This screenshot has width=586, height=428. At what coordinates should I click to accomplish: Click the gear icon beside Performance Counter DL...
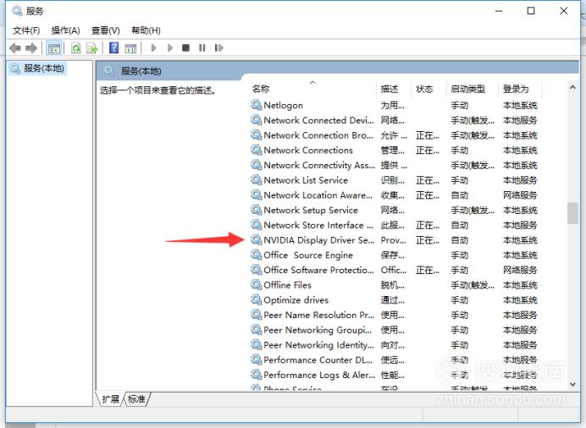256,359
